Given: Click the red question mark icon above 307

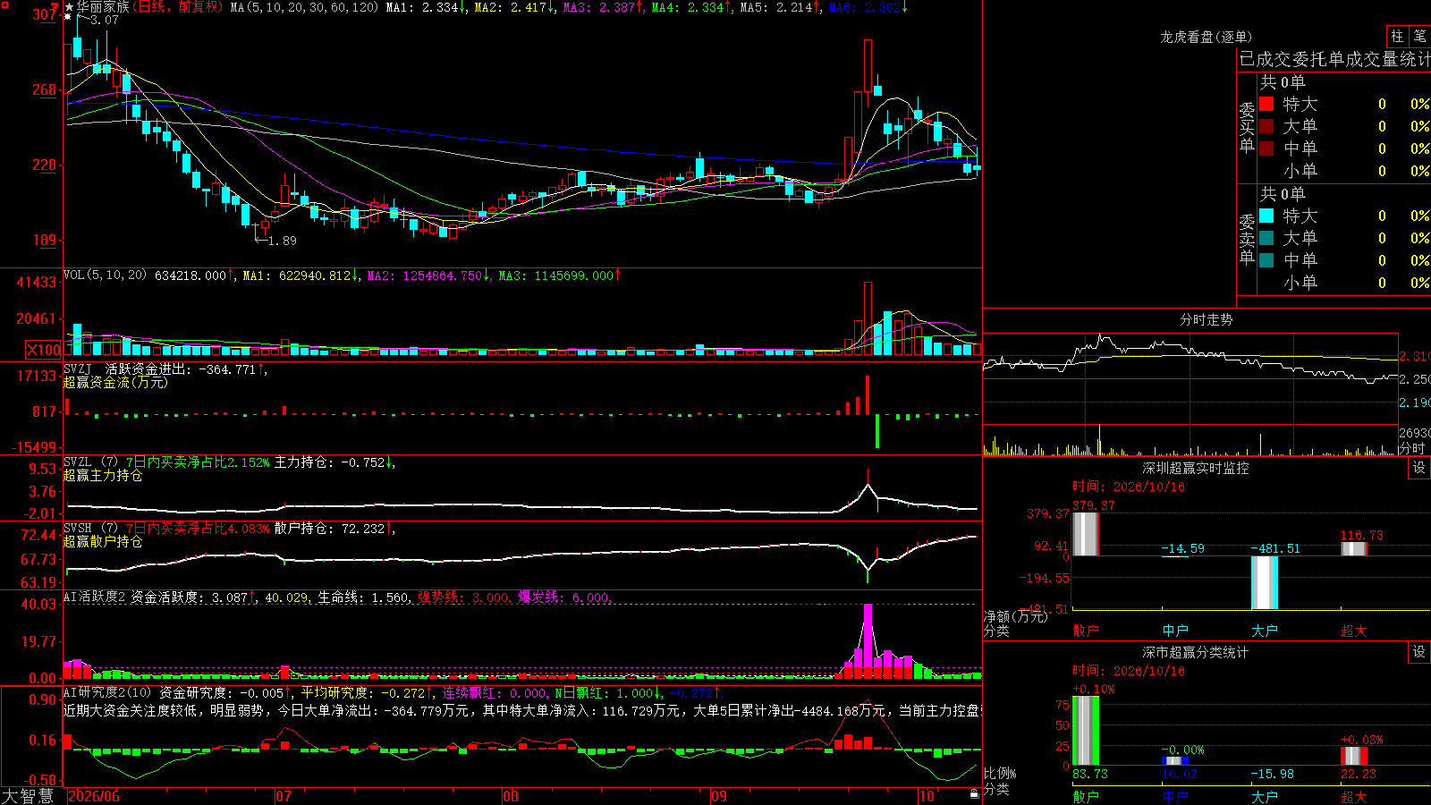Looking at the screenshot, I should 55,7.
